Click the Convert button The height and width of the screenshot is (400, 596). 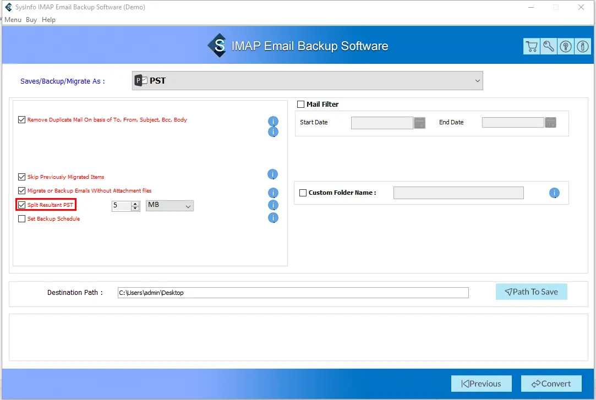click(x=551, y=383)
